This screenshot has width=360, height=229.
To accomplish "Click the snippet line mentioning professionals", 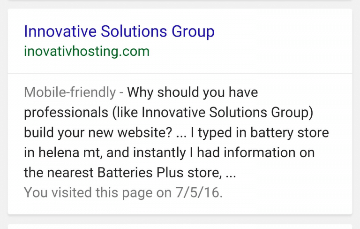I will (x=169, y=113).
